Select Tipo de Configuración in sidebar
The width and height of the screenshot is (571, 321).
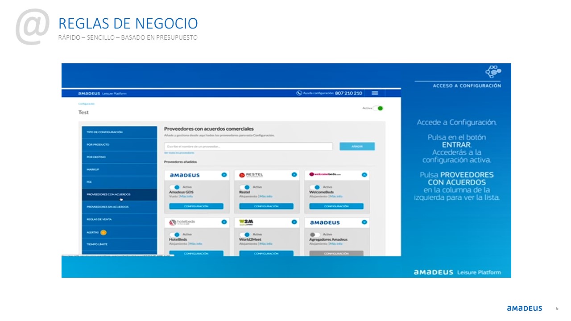click(x=119, y=132)
